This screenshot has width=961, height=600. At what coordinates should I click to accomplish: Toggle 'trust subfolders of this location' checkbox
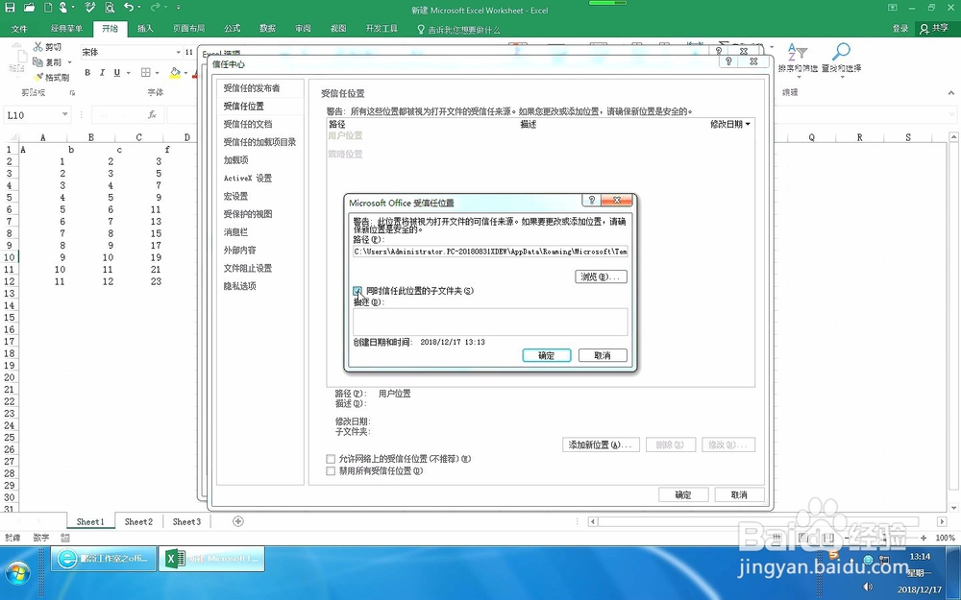click(357, 291)
